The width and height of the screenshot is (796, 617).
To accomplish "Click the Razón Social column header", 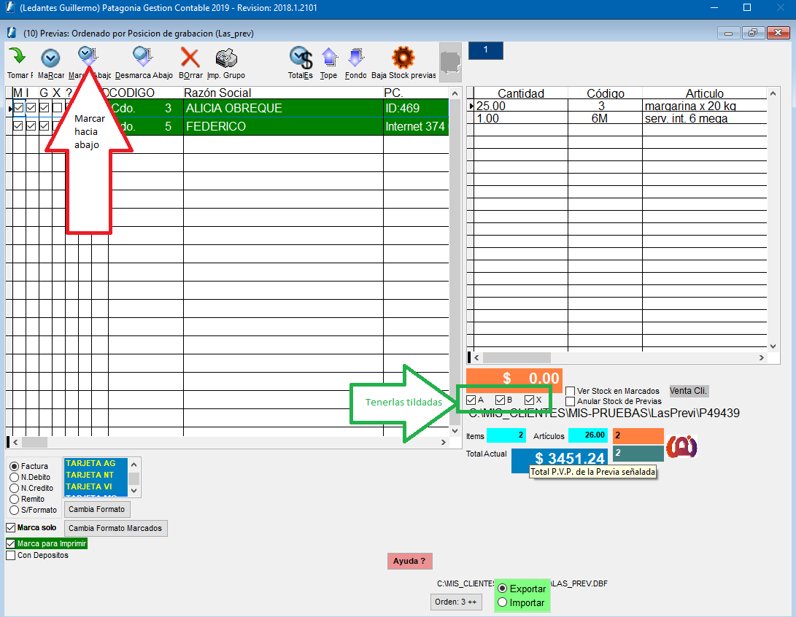I will point(283,93).
